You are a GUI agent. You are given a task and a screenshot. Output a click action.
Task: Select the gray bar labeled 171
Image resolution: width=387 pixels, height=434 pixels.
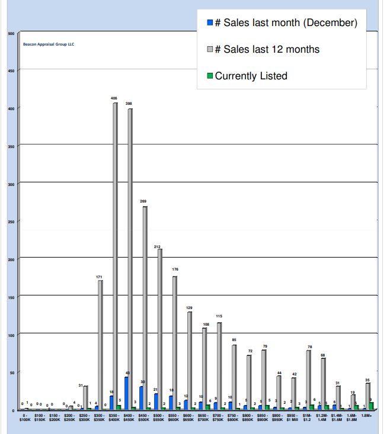coord(101,343)
